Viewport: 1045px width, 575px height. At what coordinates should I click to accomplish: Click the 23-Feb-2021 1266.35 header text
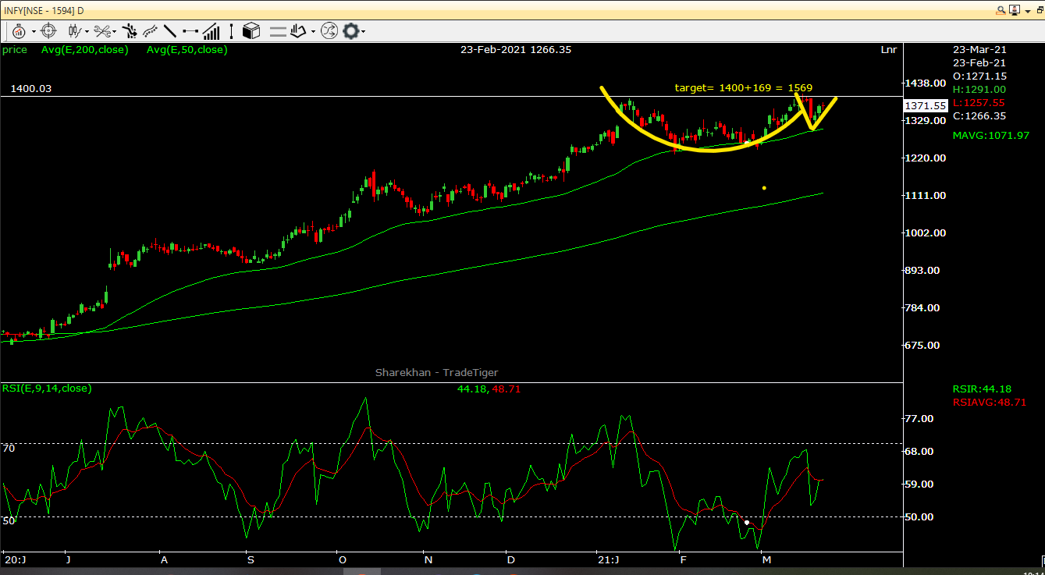(516, 49)
